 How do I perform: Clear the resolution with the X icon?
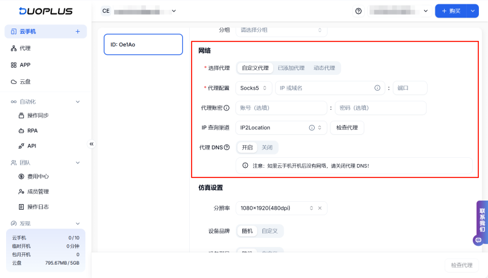tap(319, 208)
